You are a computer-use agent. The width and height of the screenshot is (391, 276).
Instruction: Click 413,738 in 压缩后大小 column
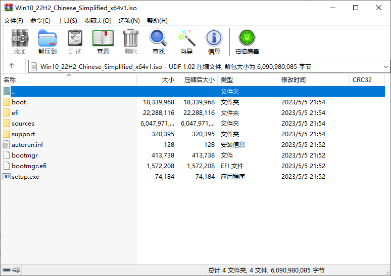coord(203,155)
